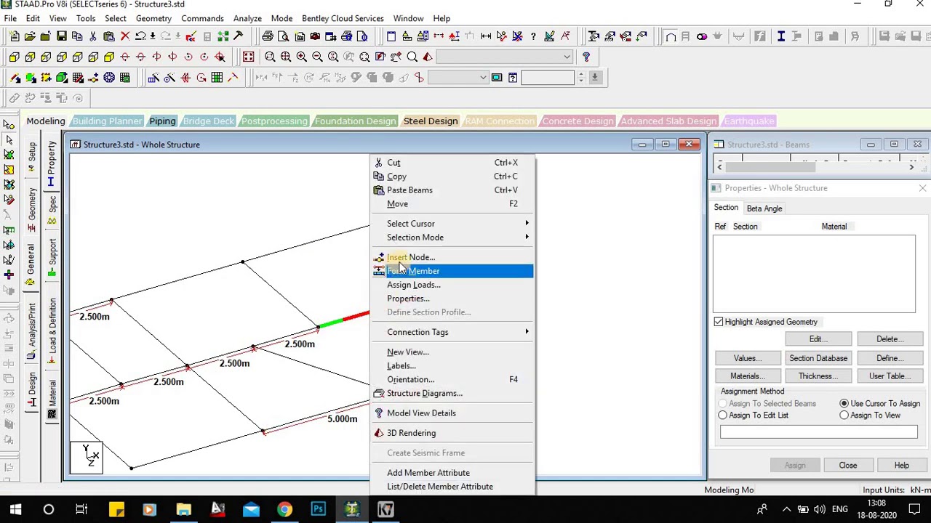Click the Zoom Out magnifier icon
Screen dimensions: 931x523
click(317, 57)
